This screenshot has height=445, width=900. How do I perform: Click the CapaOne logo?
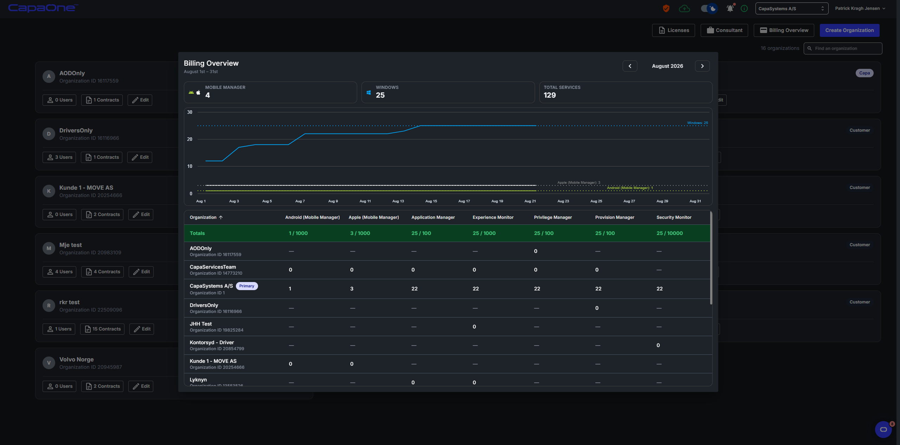coord(43,8)
